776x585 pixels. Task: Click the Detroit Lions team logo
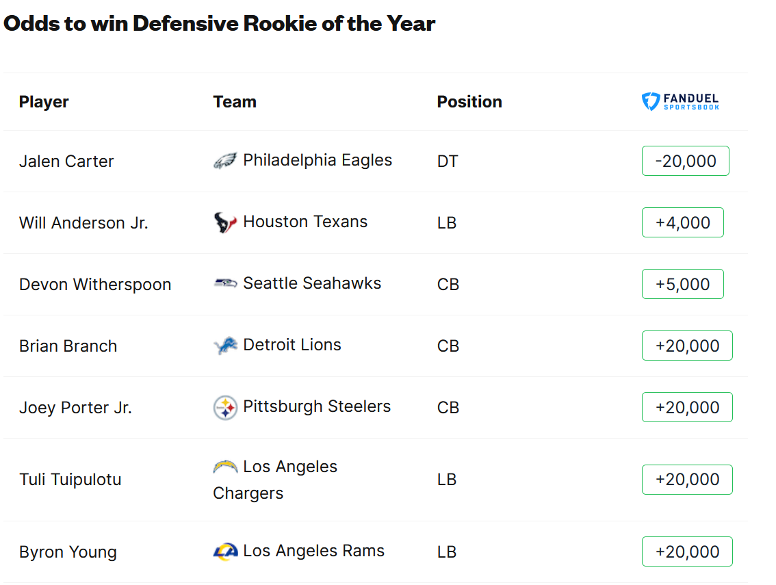coord(225,346)
